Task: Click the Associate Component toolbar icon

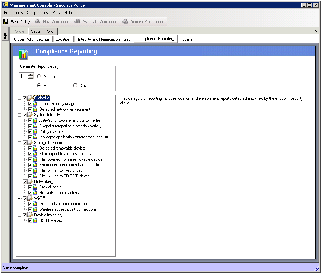Action: tap(77, 21)
